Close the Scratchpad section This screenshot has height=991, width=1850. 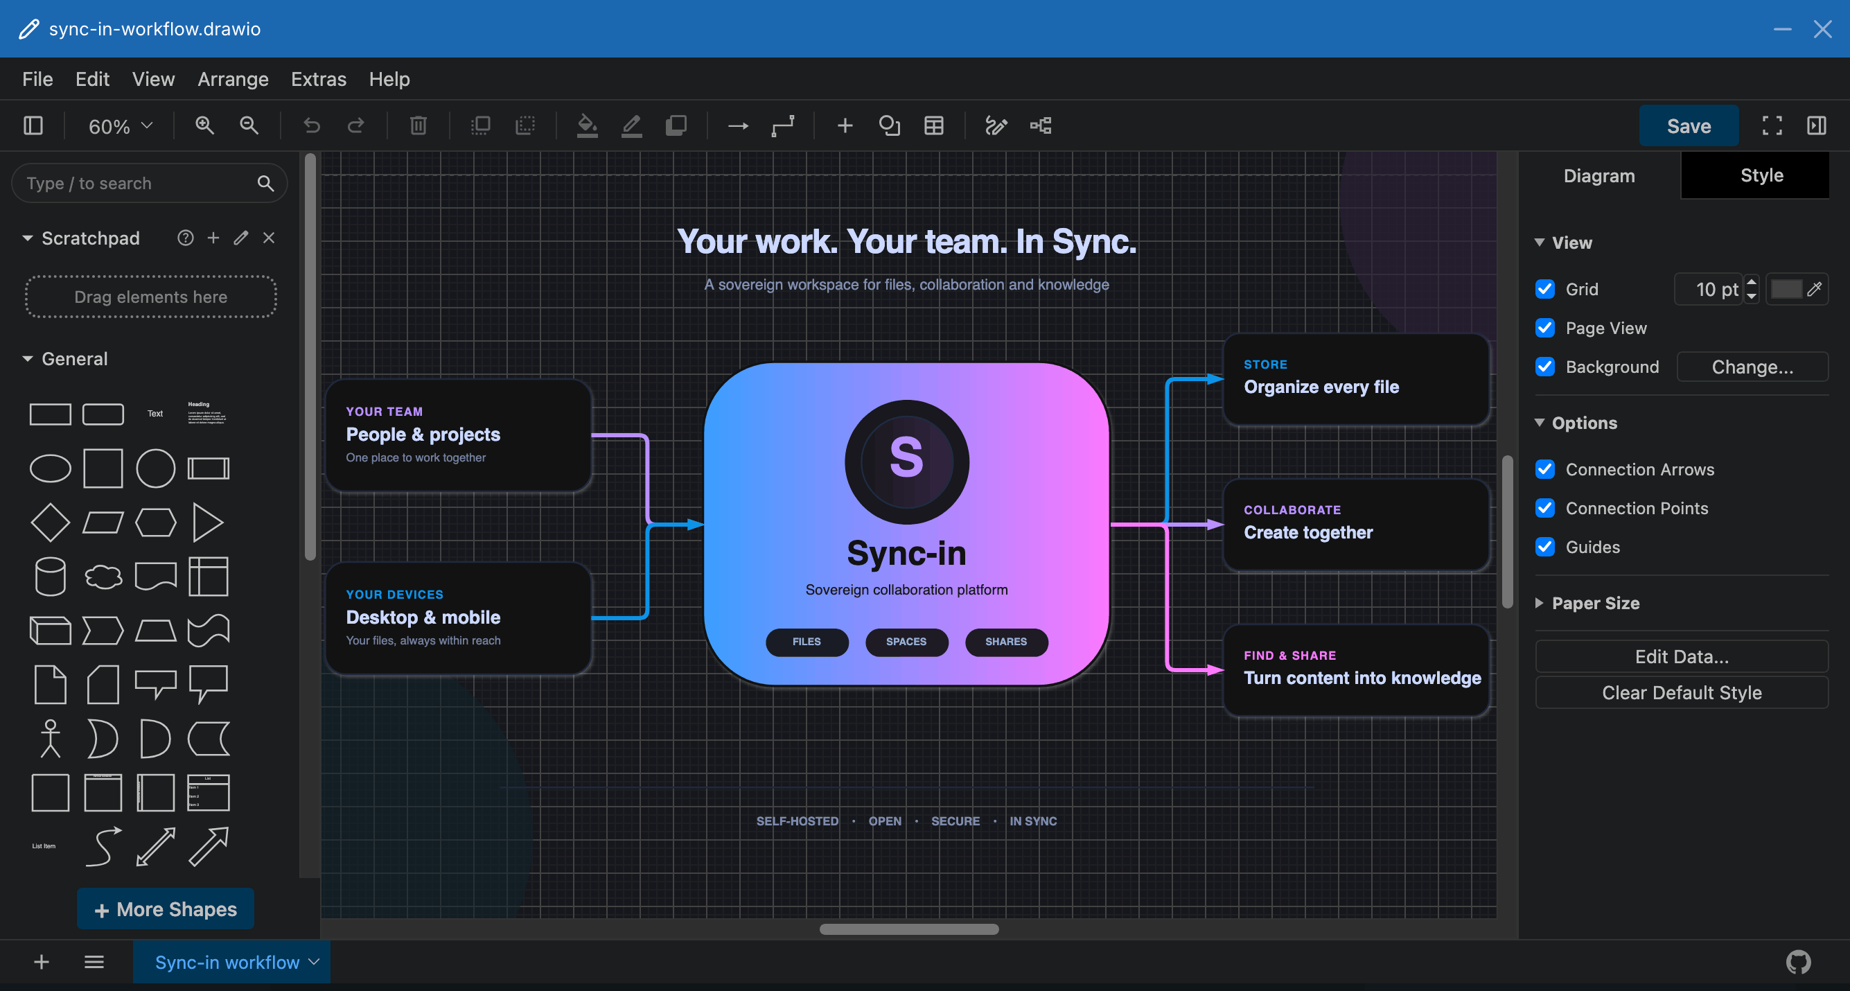tap(269, 238)
